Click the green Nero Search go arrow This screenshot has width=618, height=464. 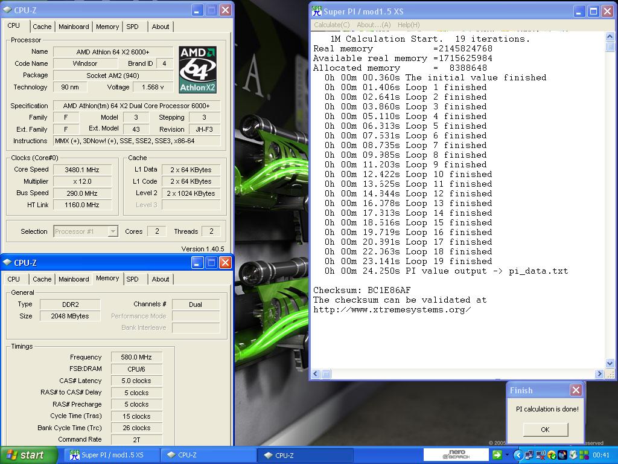coord(497,455)
